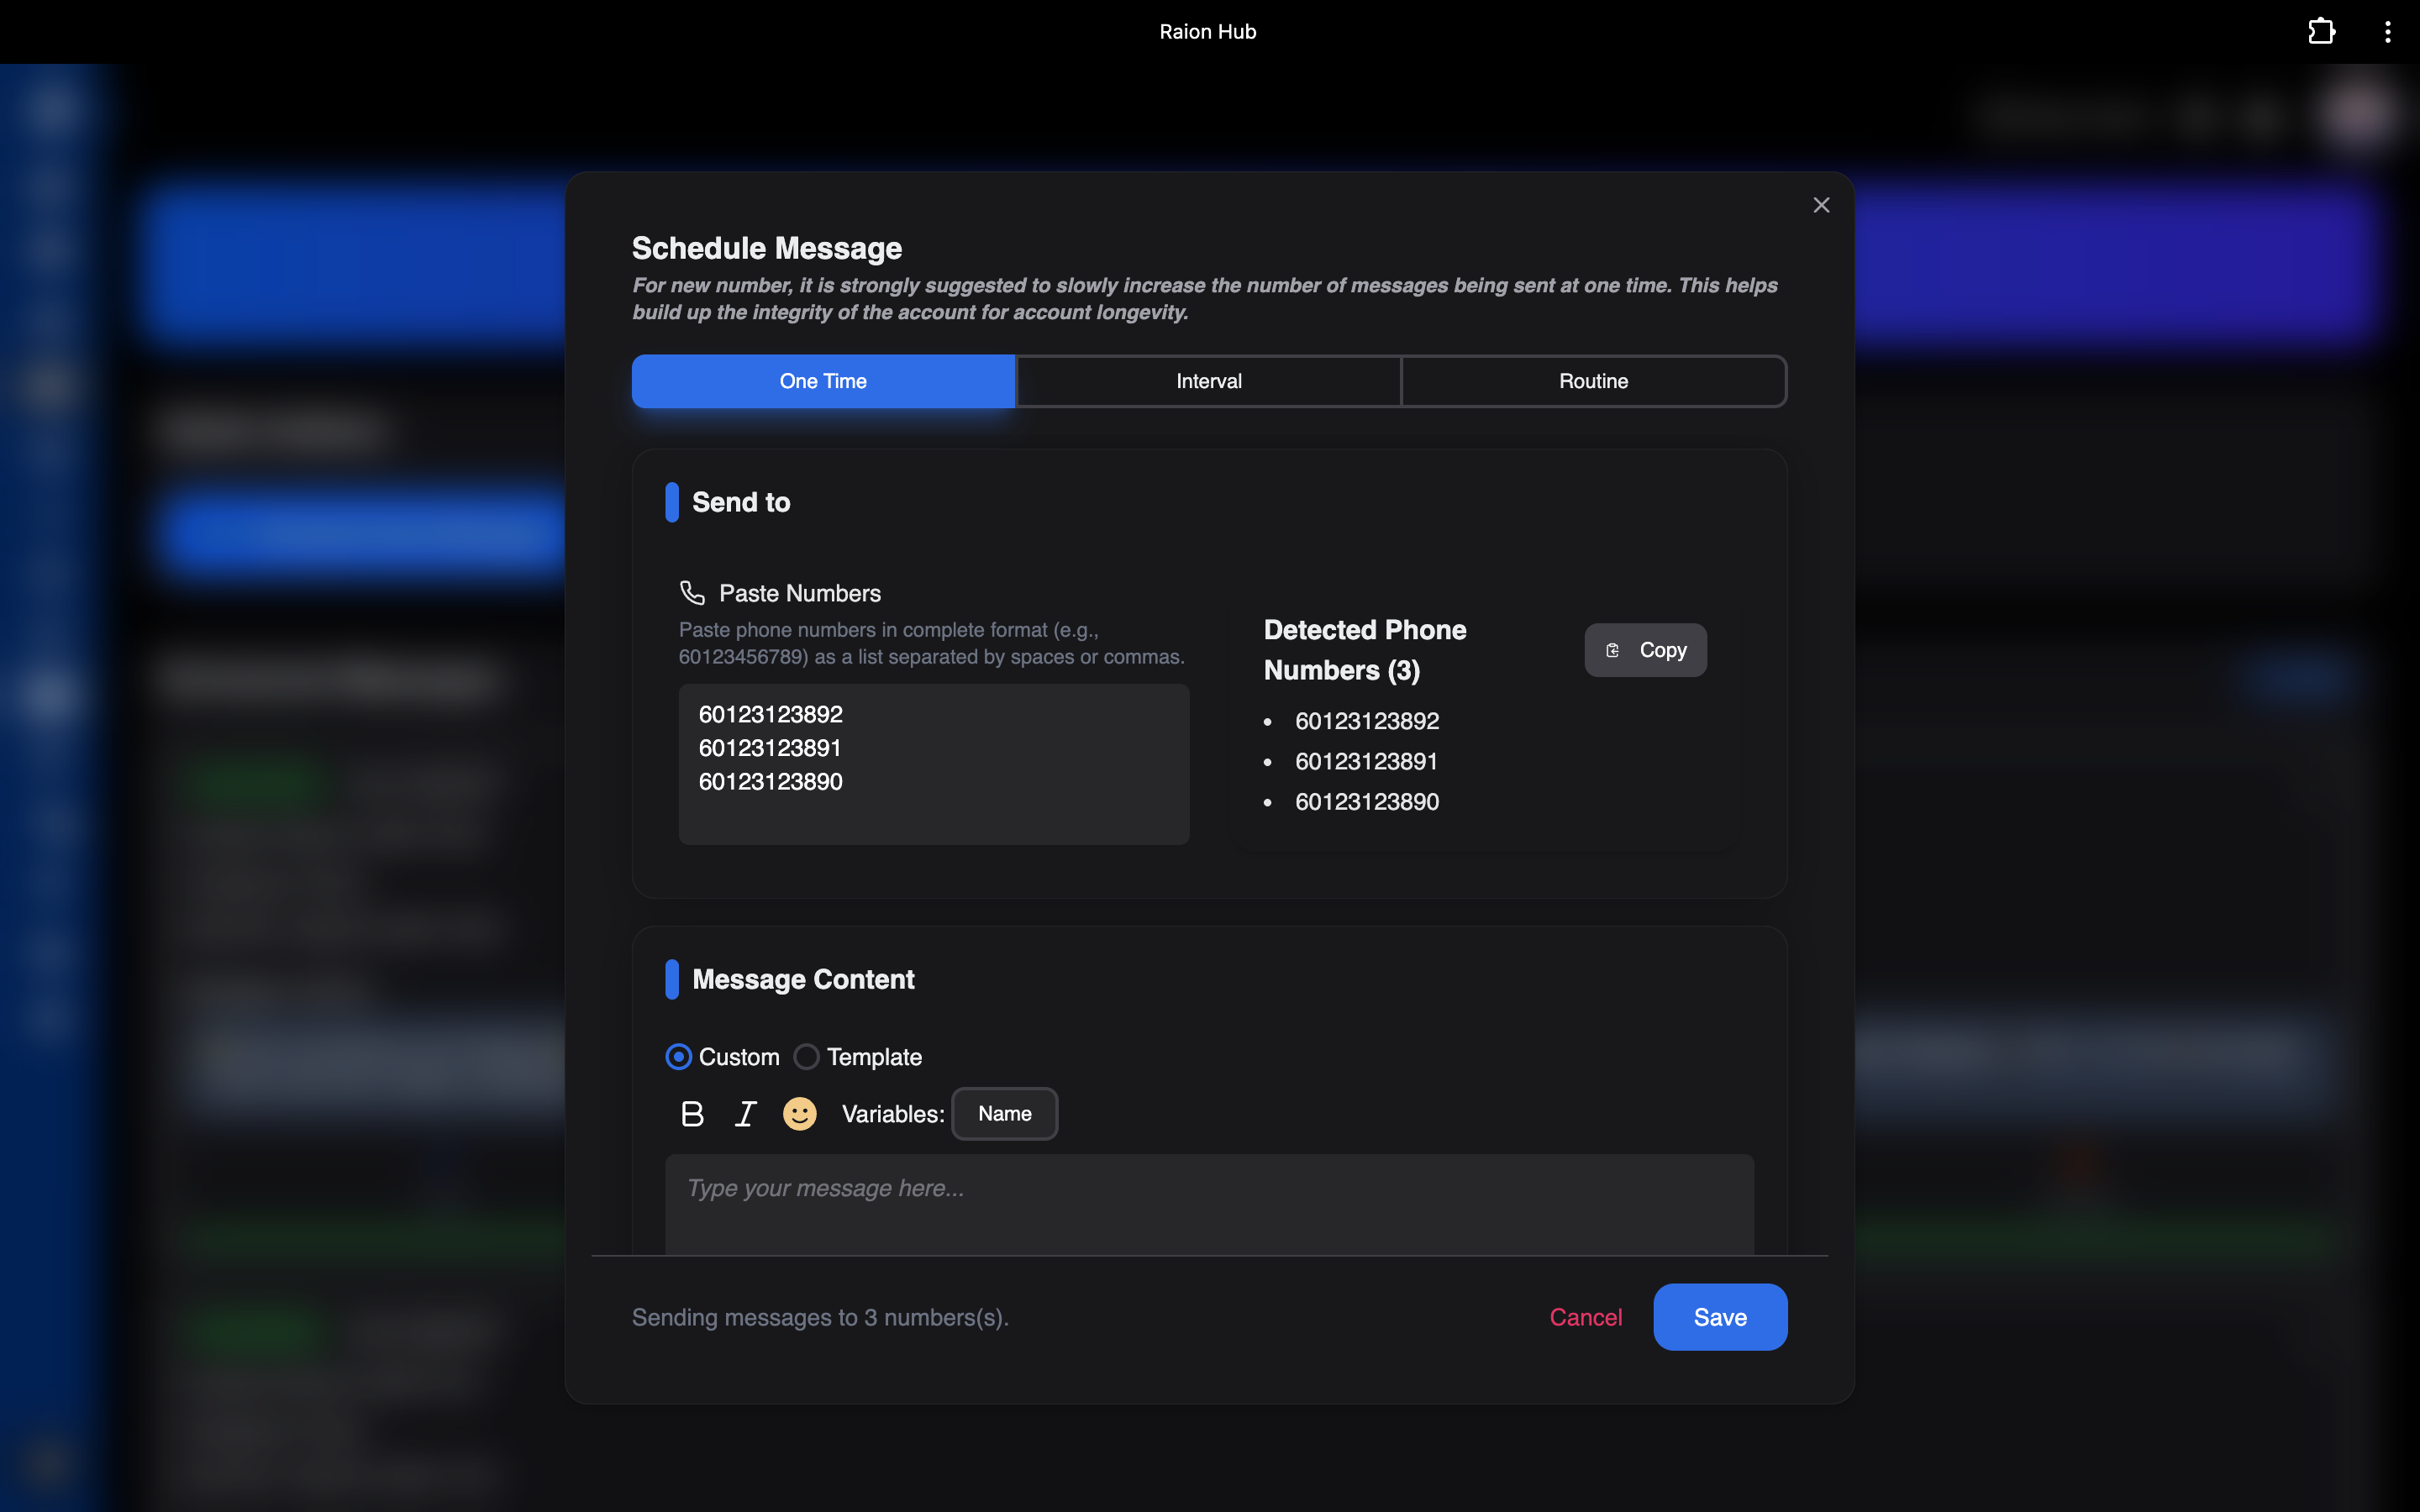Click detected number 60123123892

(x=1366, y=721)
